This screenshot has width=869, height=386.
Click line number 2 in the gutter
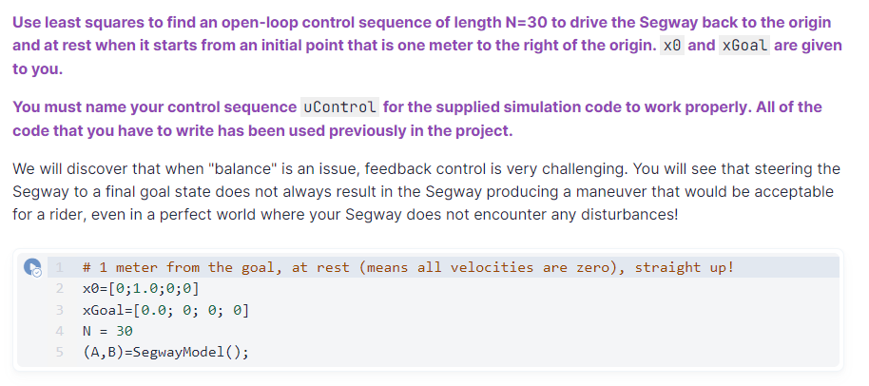[x=58, y=288]
